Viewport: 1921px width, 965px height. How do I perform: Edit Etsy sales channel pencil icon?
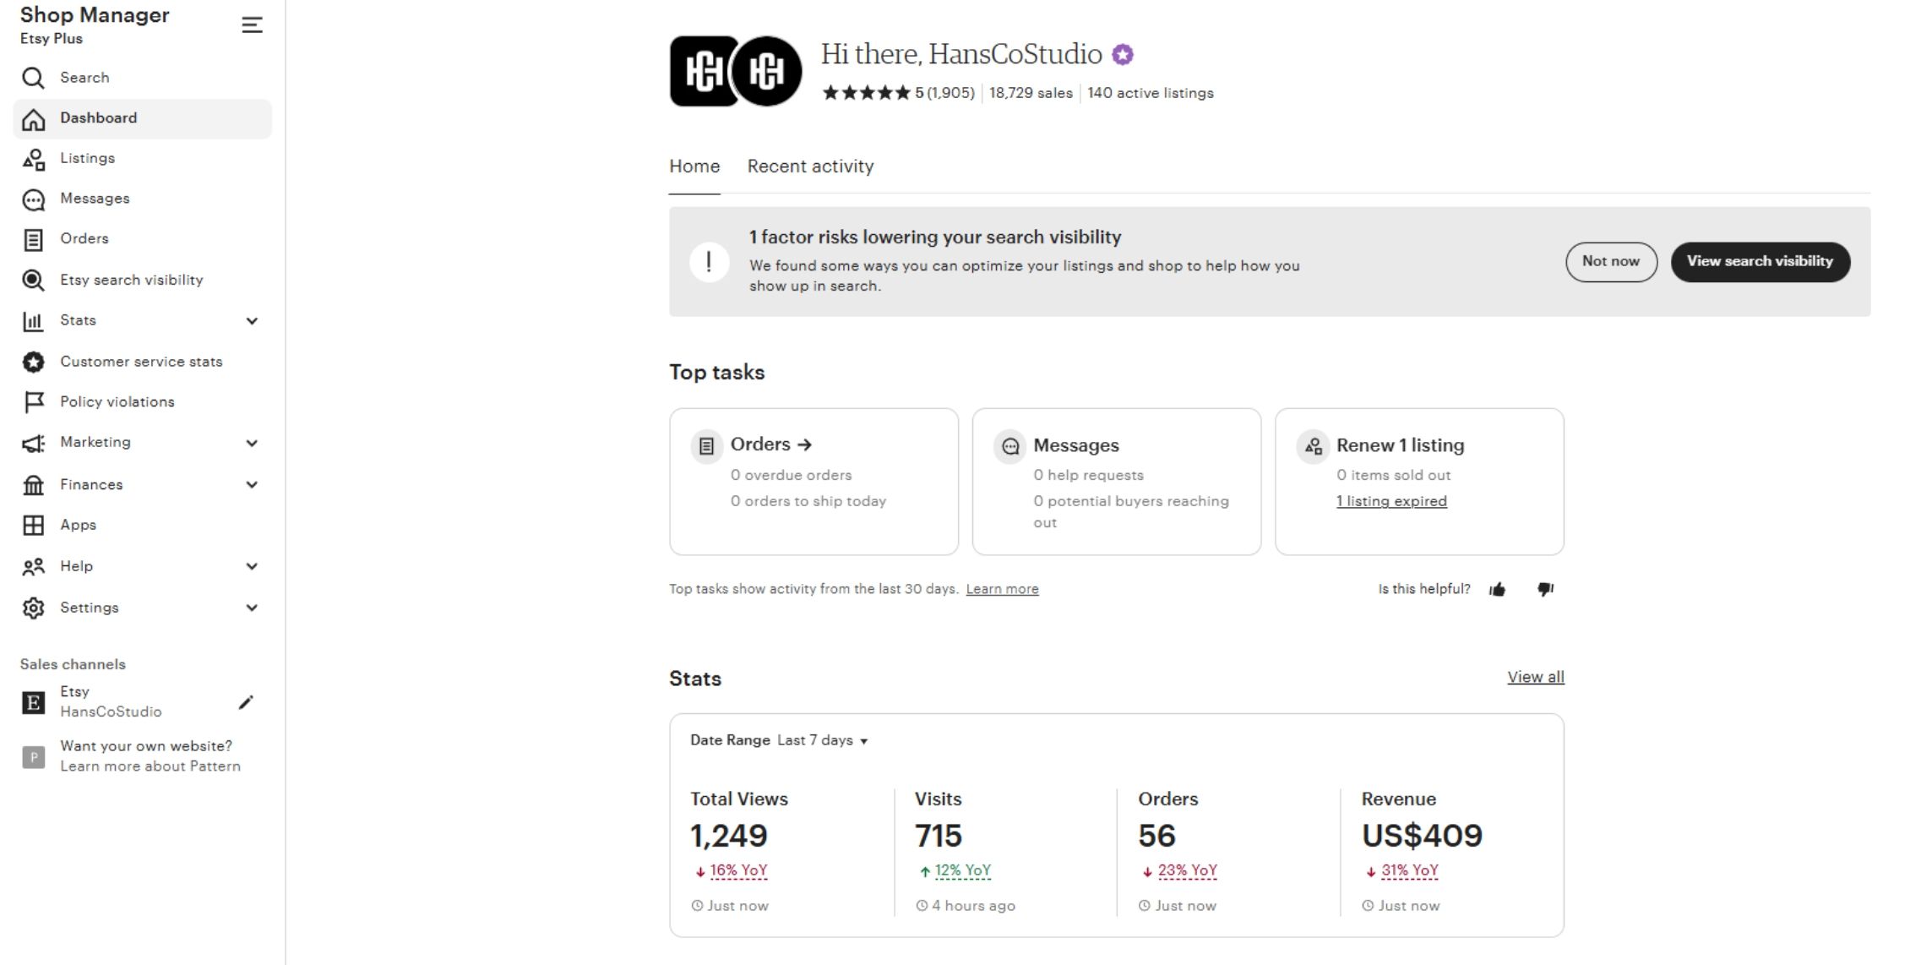click(246, 702)
